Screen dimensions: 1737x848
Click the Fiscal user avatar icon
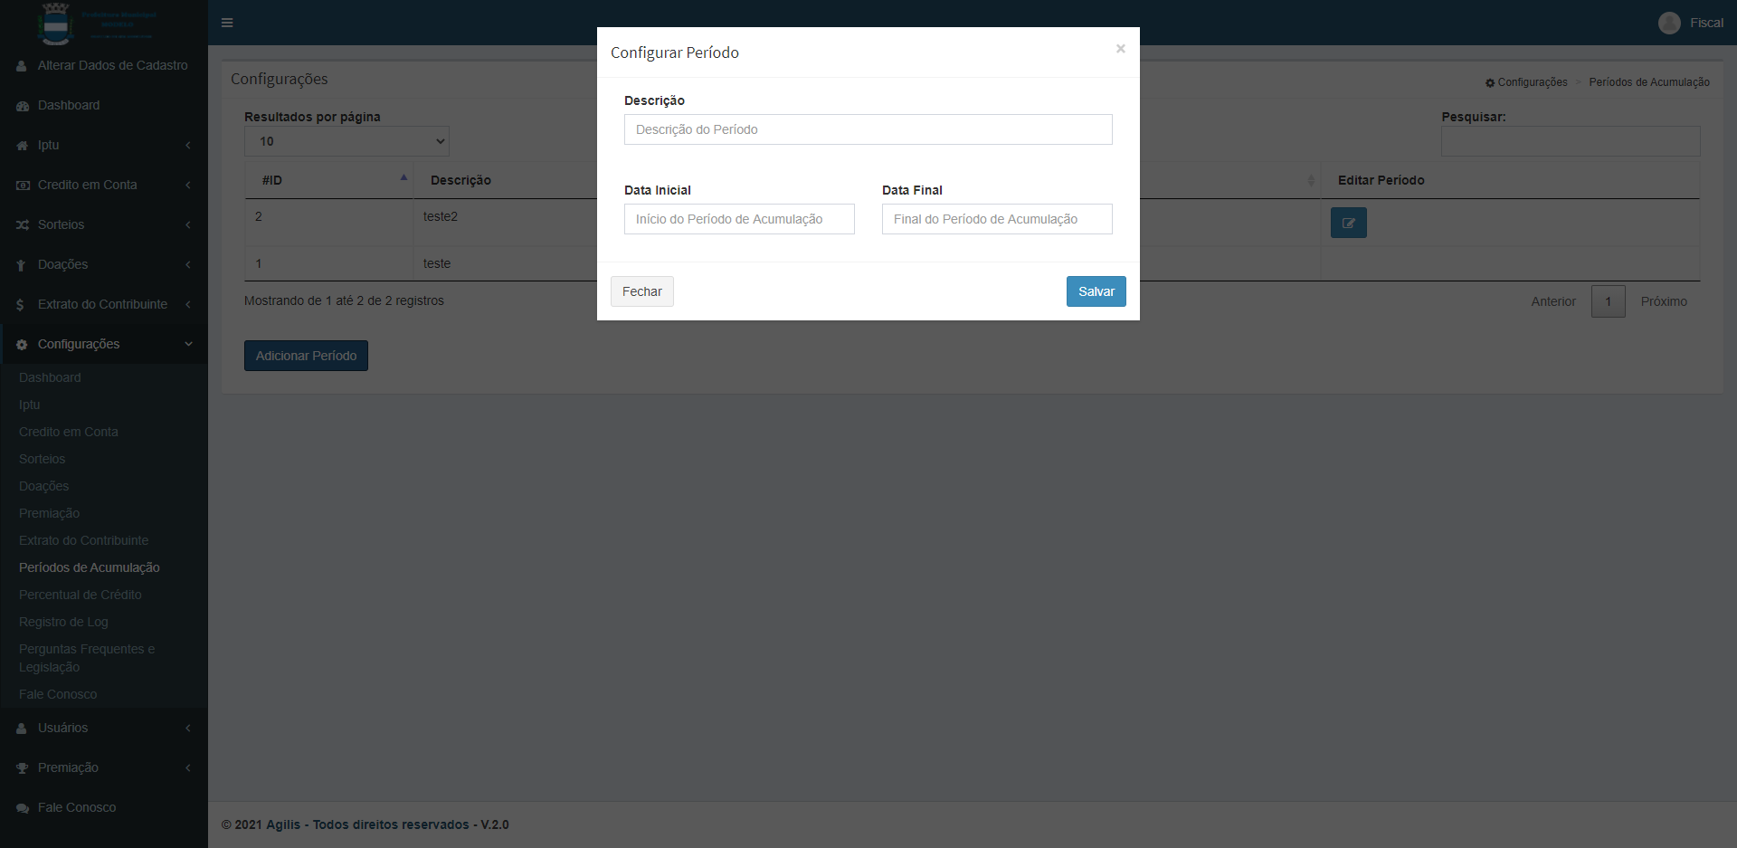click(x=1669, y=23)
